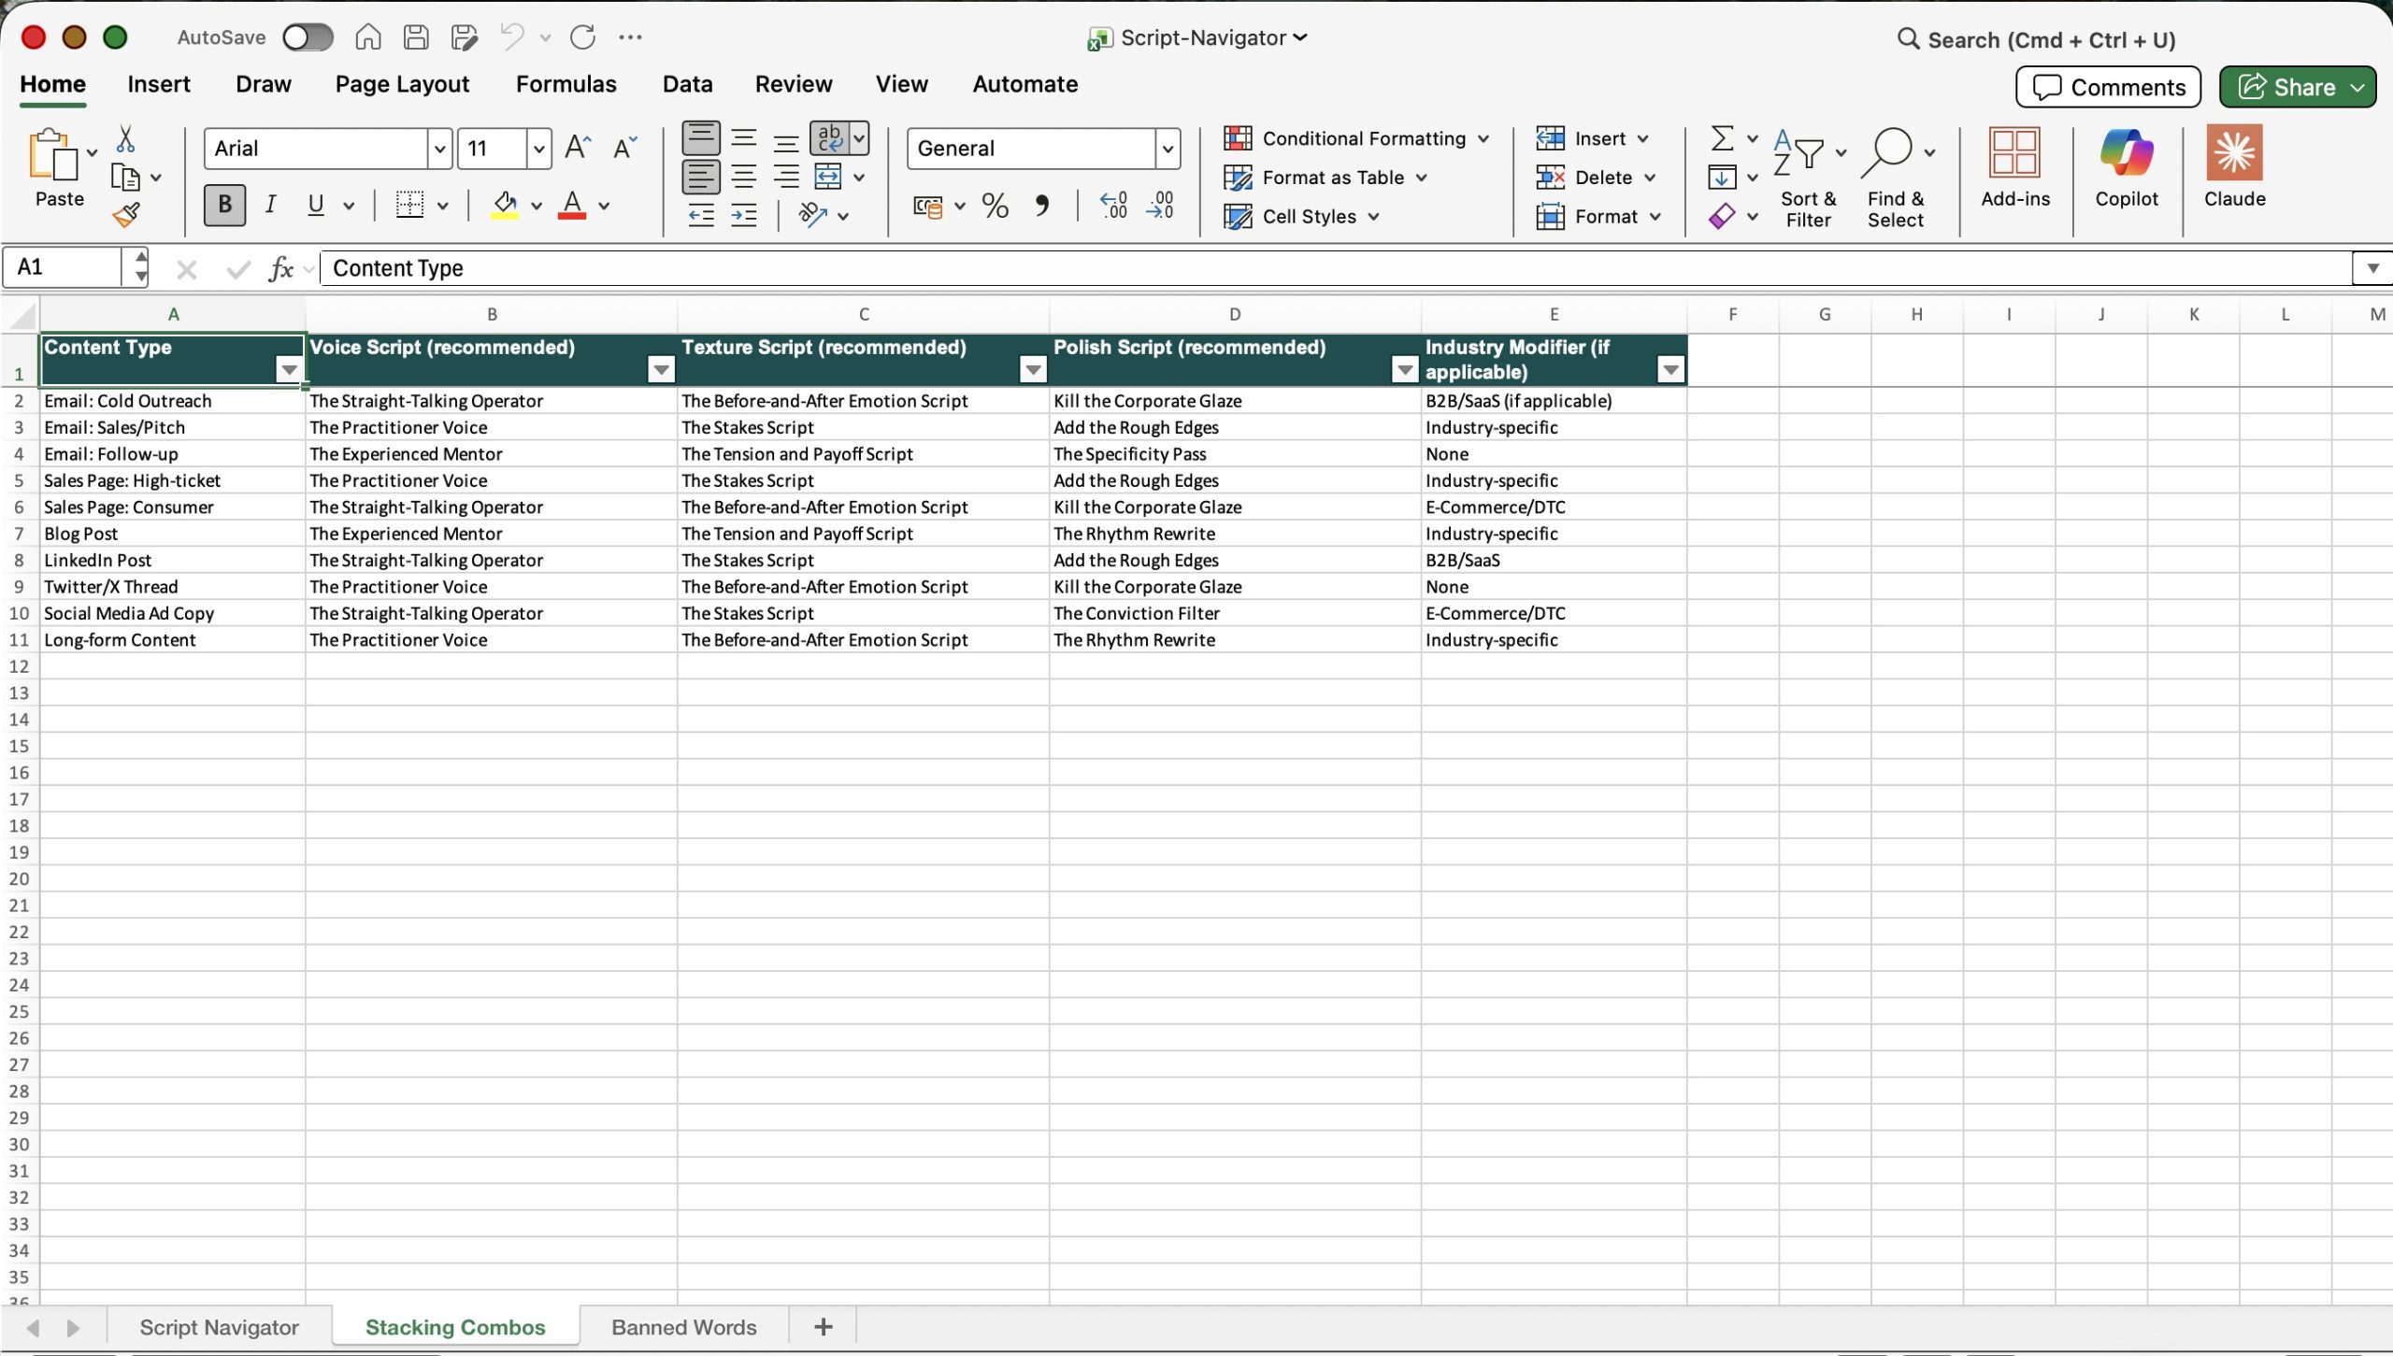Launch the Claude add-in

click(x=2234, y=168)
